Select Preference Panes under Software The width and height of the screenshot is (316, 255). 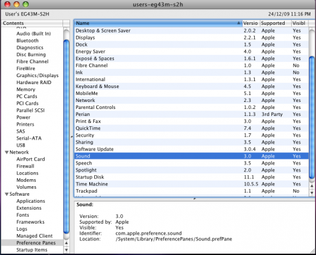coord(36,243)
